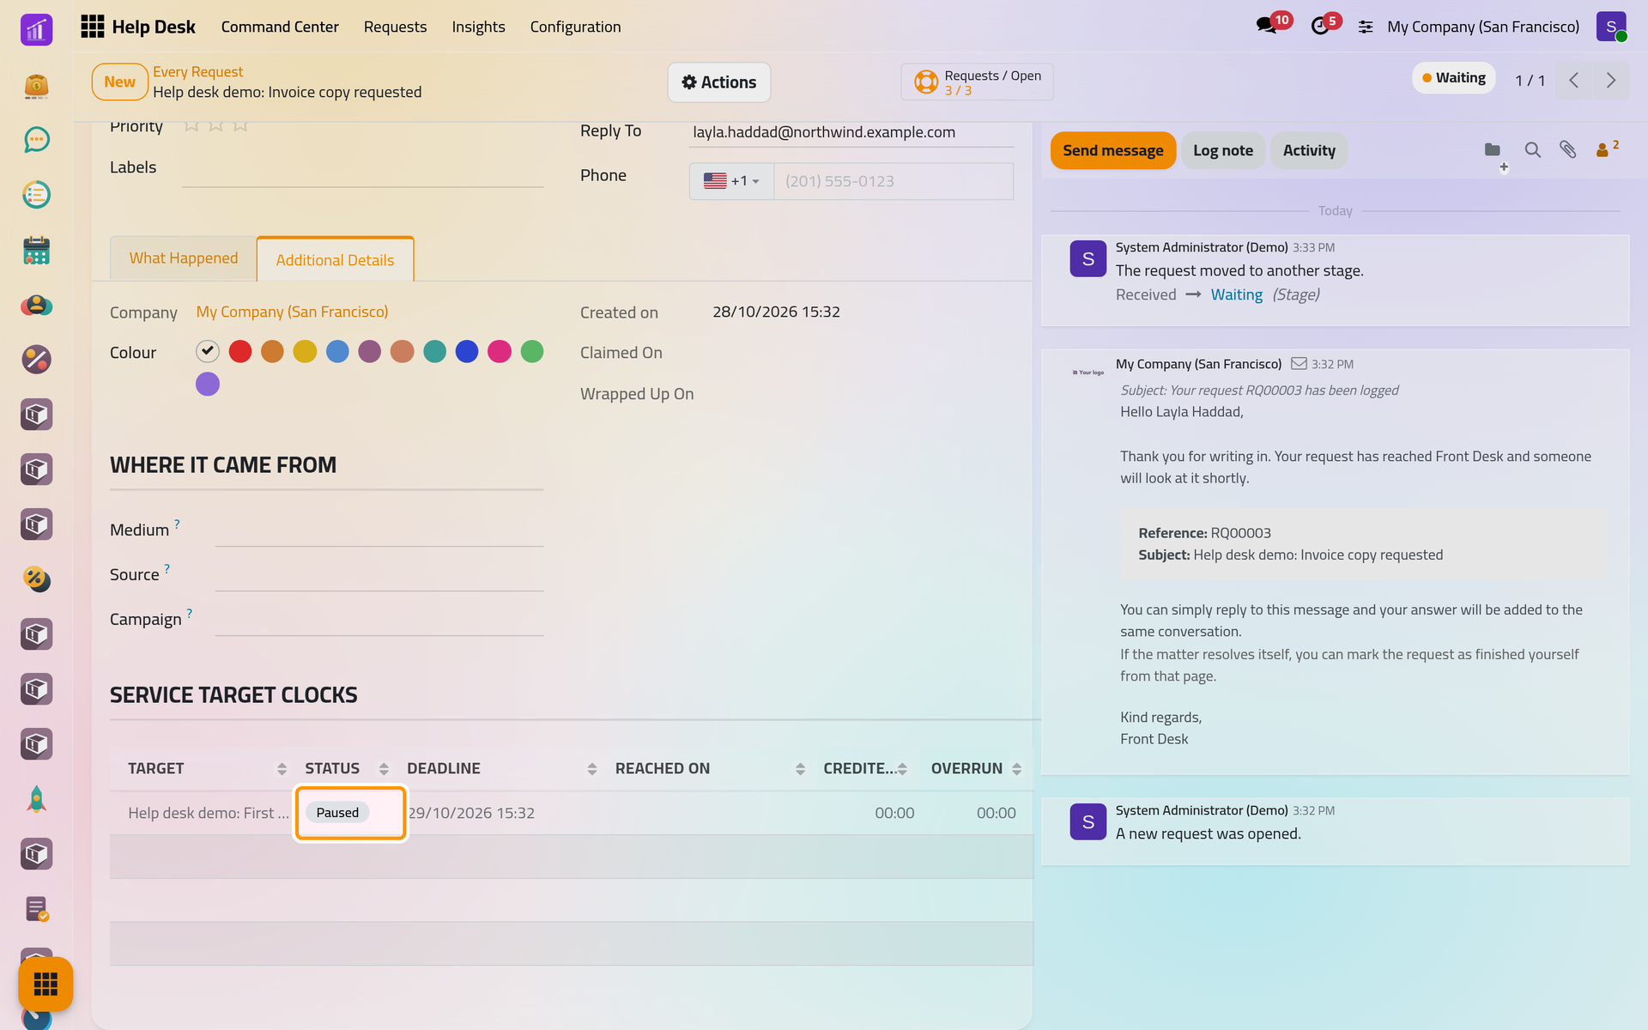
Task: Switch to the What Happened tab
Action: pyautogui.click(x=184, y=258)
